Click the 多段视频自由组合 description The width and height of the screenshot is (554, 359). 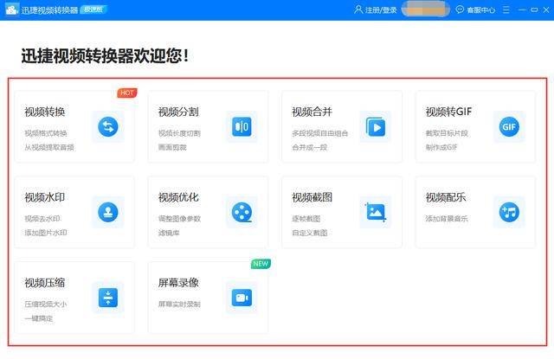click(x=320, y=133)
